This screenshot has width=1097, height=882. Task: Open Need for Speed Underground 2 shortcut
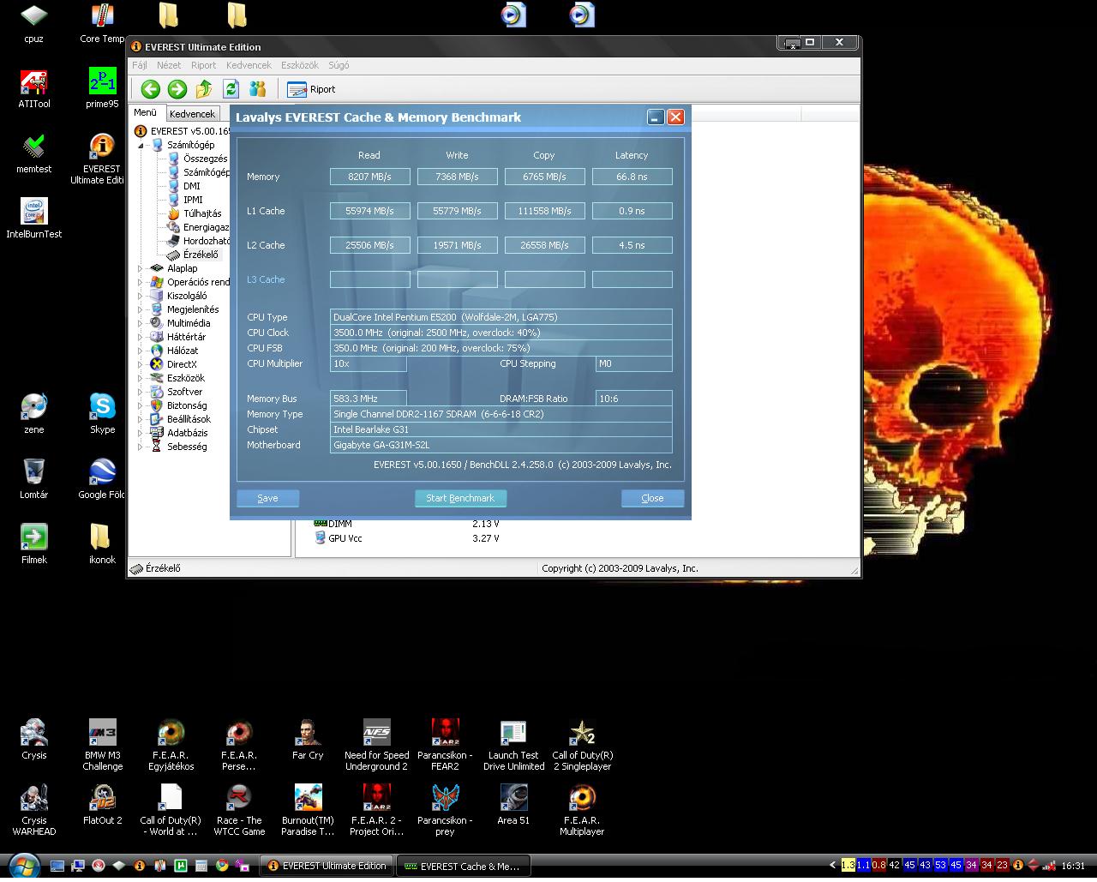(376, 745)
